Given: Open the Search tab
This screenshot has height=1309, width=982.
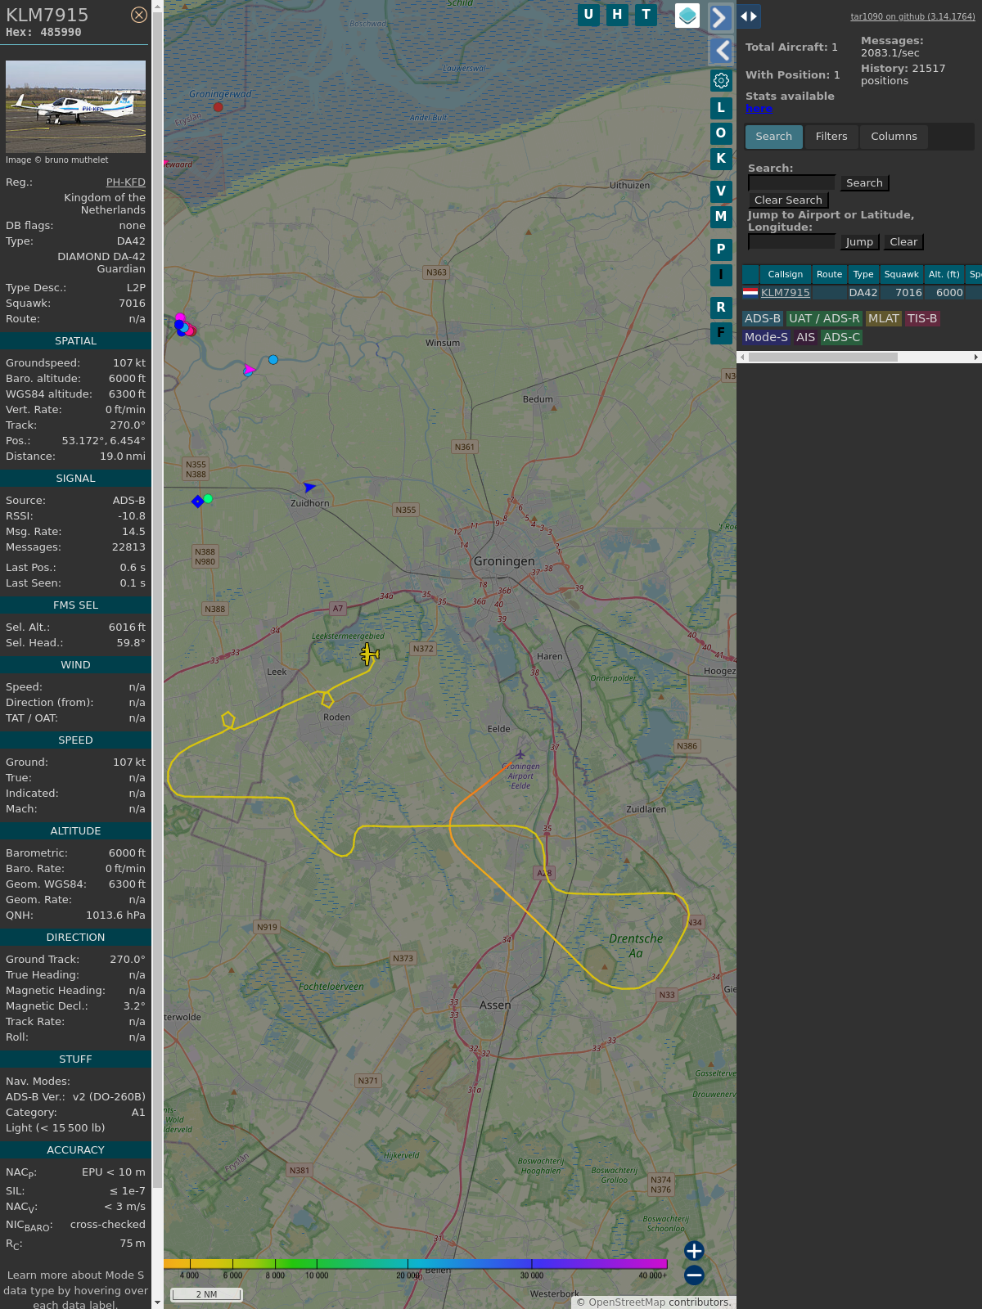Looking at the screenshot, I should point(774,137).
